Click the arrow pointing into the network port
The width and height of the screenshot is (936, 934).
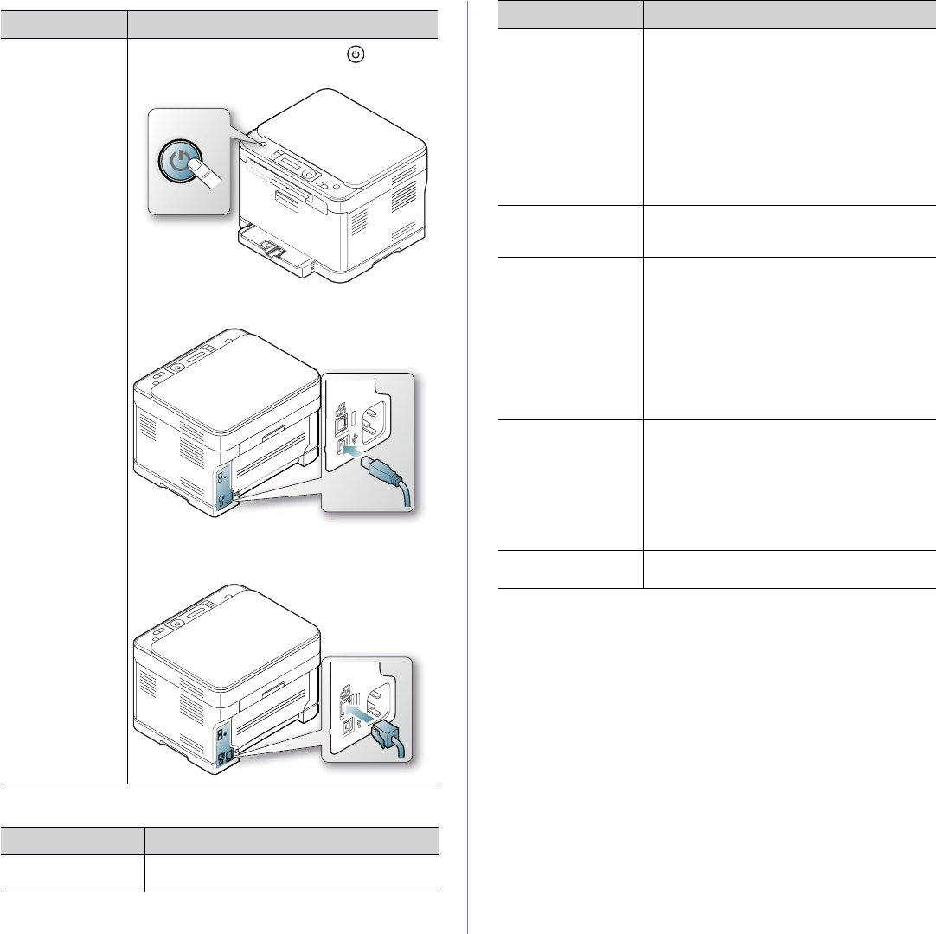[x=360, y=713]
